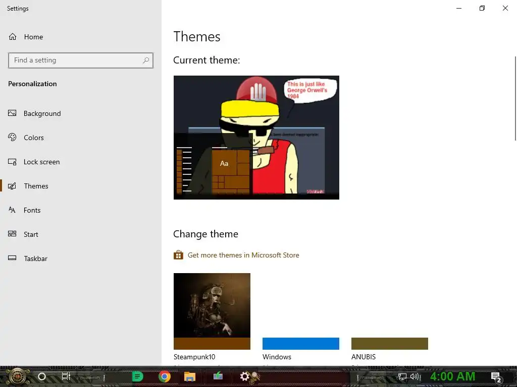Screen dimensions: 517x387
Task: Open the green arrow app on taskbar
Action: [218, 376]
